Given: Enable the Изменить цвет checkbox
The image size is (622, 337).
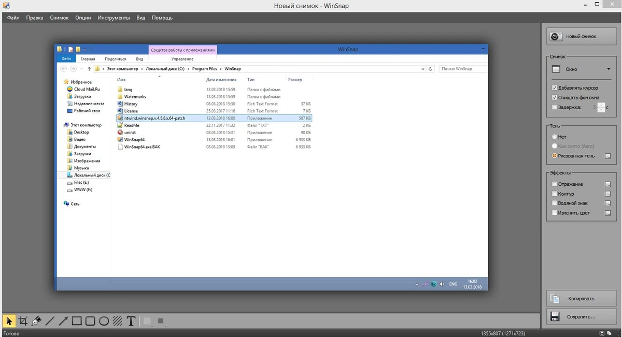Looking at the screenshot, I should [555, 213].
